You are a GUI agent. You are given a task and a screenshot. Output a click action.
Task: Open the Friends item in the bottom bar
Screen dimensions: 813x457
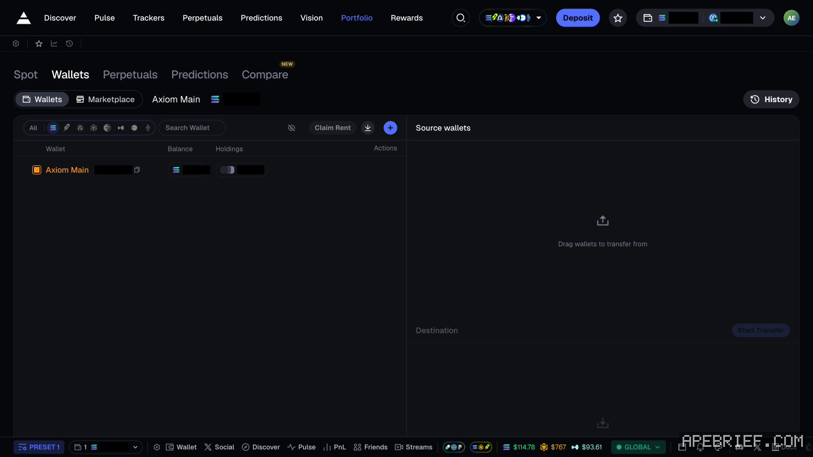click(370, 447)
